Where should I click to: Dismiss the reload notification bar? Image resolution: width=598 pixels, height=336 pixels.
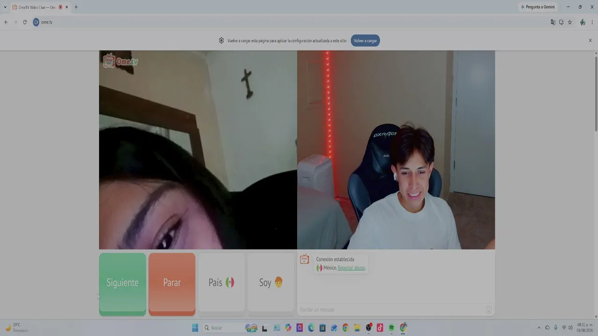590,41
